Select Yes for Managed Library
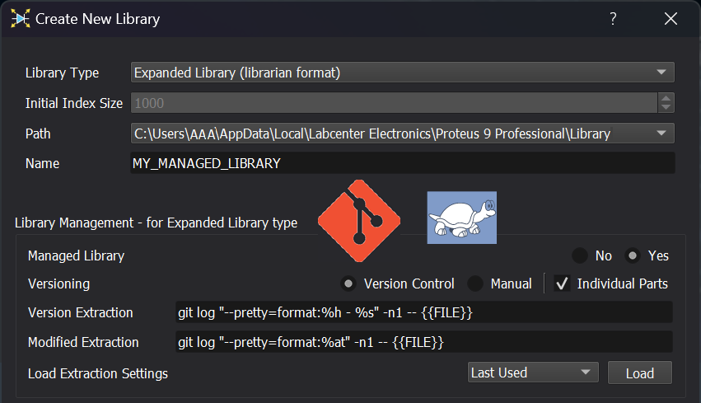The width and height of the screenshot is (701, 403). pyautogui.click(x=633, y=255)
